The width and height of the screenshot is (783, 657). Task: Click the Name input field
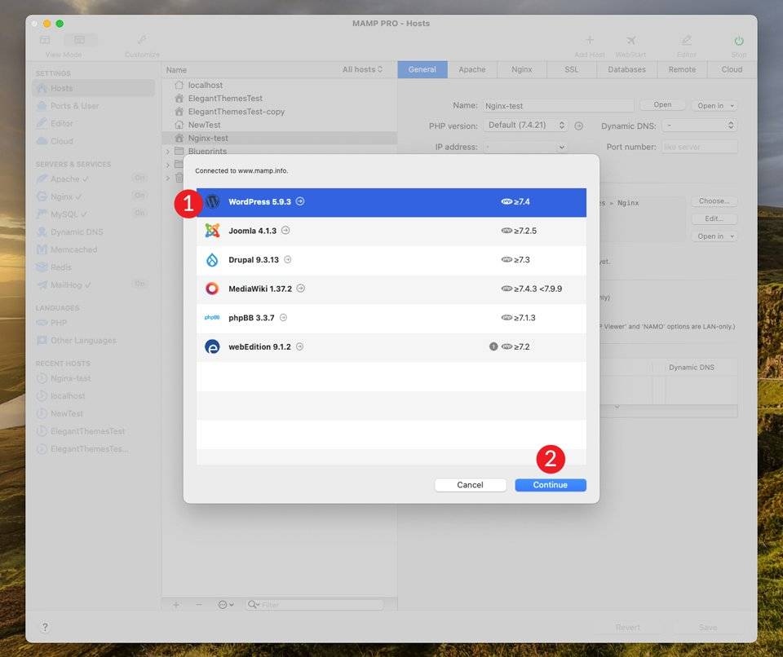557,106
